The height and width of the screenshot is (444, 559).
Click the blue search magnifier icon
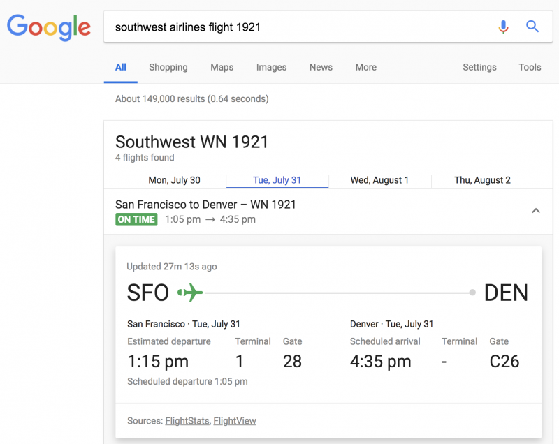[532, 27]
